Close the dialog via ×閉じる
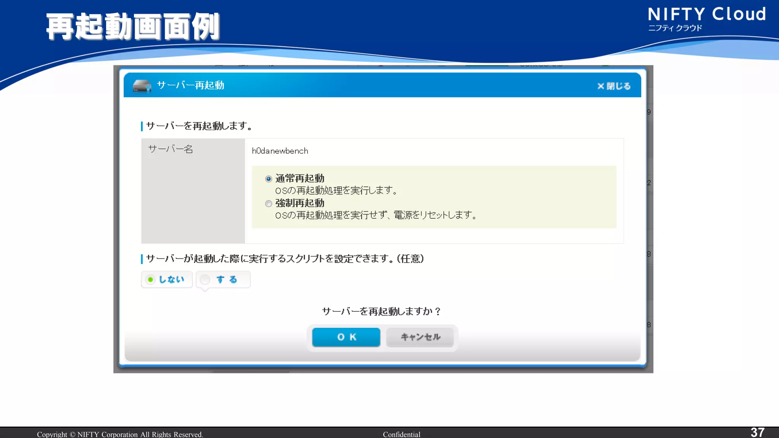The image size is (779, 438). [x=614, y=86]
